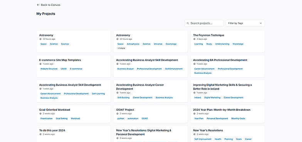302x142 pixels.
Task: Open E-commerce Site Map Templates project
Action: click(60, 60)
